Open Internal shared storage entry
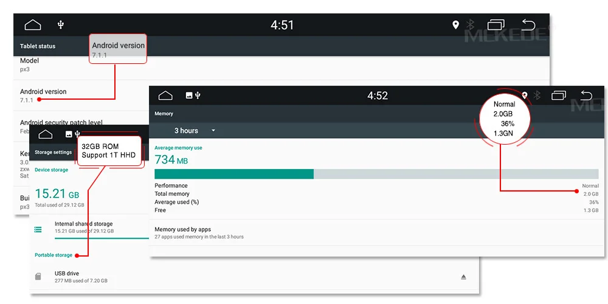This screenshot has height=304, width=608. (89, 227)
